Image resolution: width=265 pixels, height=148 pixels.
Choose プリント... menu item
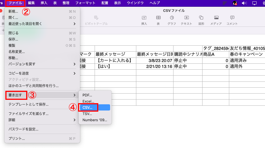point(42,138)
